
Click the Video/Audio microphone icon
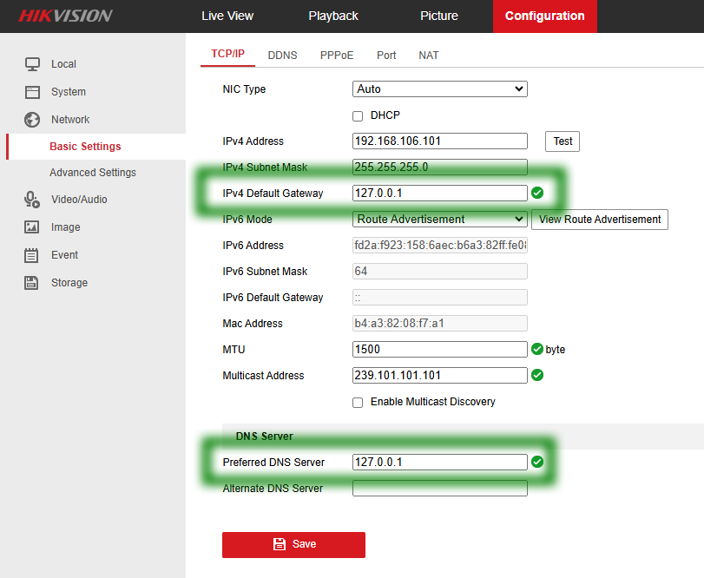(x=32, y=200)
